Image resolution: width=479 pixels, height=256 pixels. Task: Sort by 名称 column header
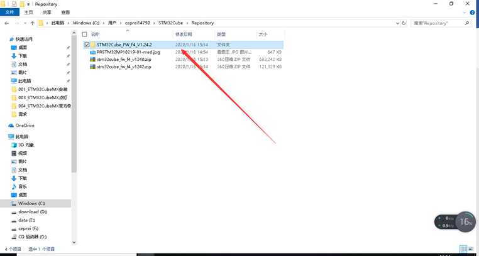[96, 35]
